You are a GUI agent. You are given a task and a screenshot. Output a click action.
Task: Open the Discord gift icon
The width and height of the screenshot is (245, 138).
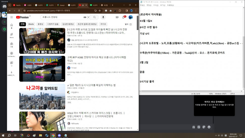[193, 127]
